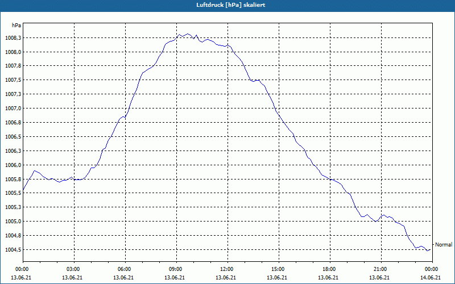The width and height of the screenshot is (455, 284).
Task: Select the hPa unit label on the axis
Action: (16, 25)
